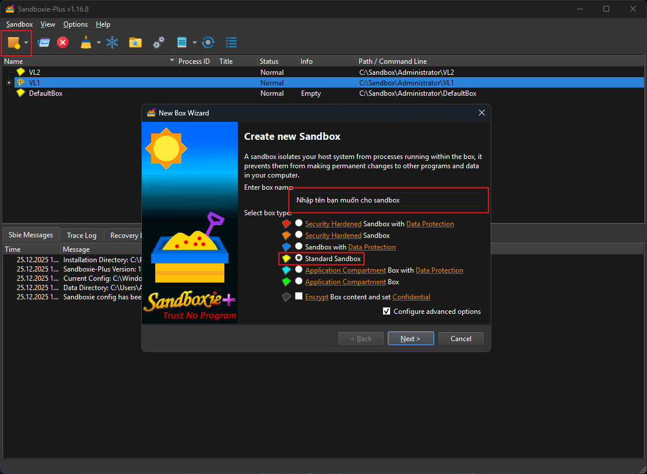Click the New Box toolbar icon
The width and height of the screenshot is (647, 474).
tap(13, 42)
